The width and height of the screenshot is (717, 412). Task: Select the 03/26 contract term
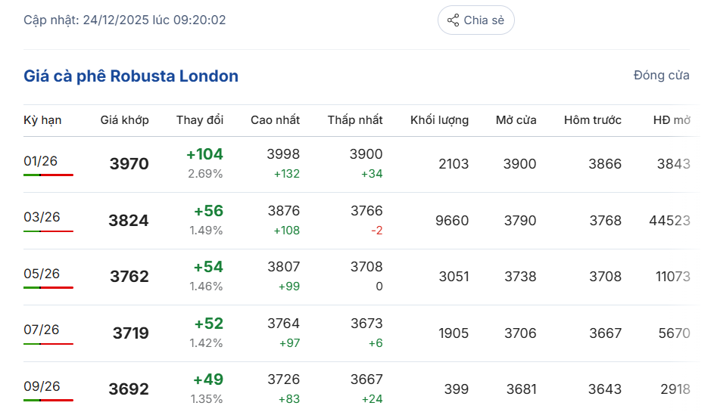tap(42, 217)
